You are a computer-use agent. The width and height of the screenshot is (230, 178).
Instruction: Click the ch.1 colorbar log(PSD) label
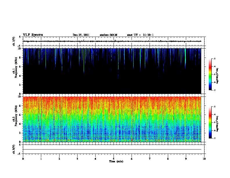tap(217, 76)
